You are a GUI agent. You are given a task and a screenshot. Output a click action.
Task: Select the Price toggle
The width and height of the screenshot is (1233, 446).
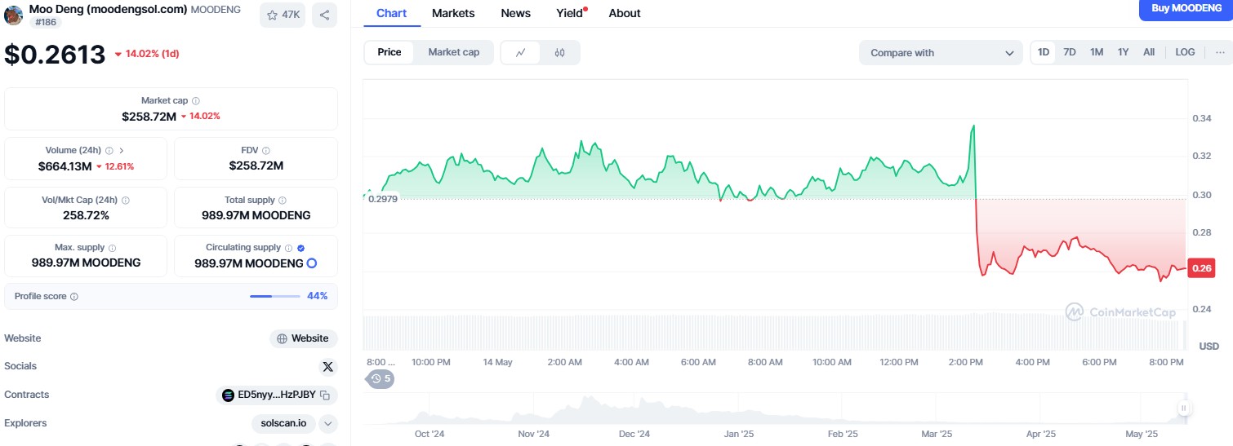coord(389,52)
